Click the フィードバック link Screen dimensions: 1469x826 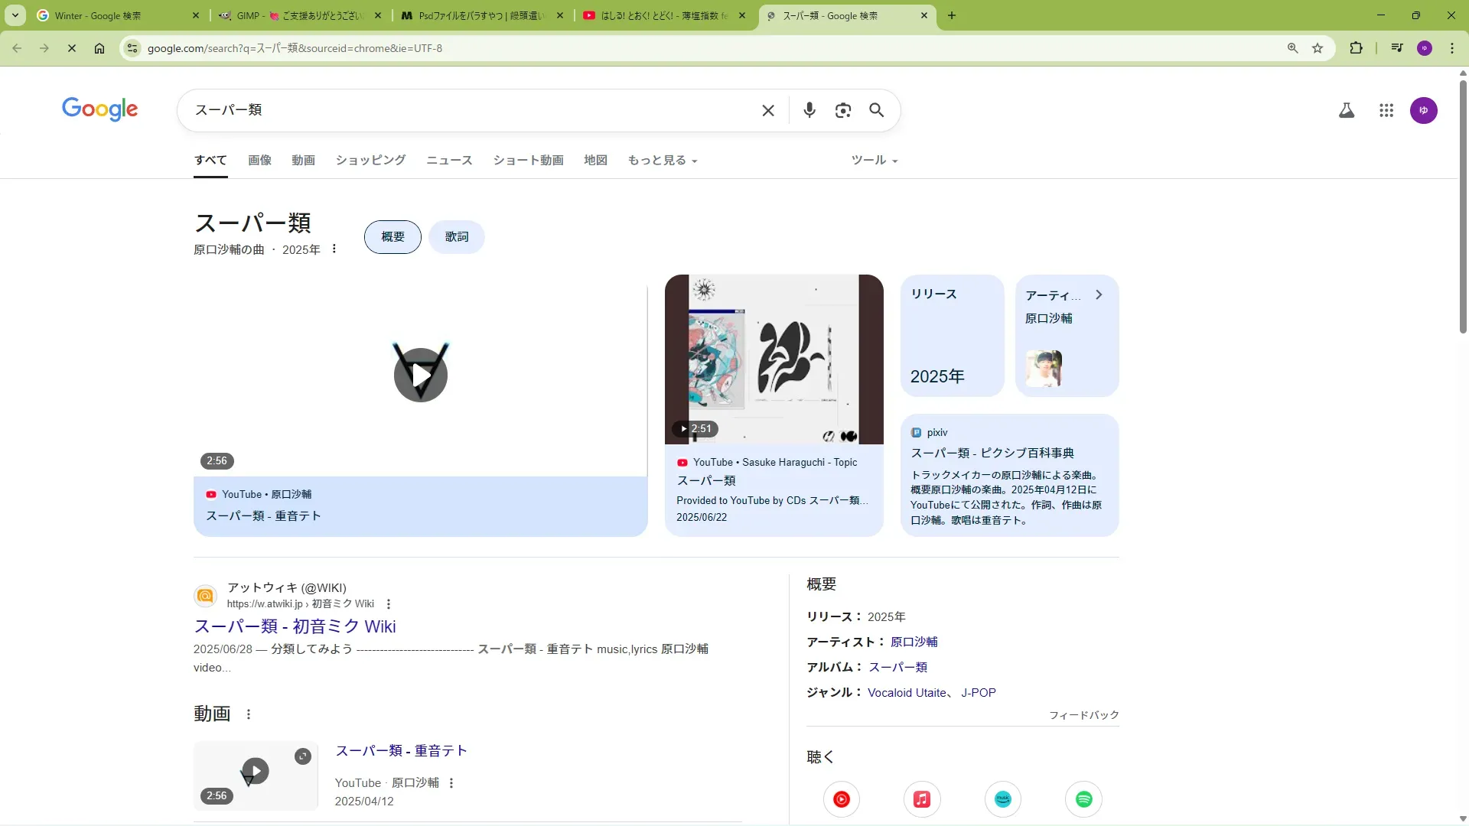coord(1083,715)
